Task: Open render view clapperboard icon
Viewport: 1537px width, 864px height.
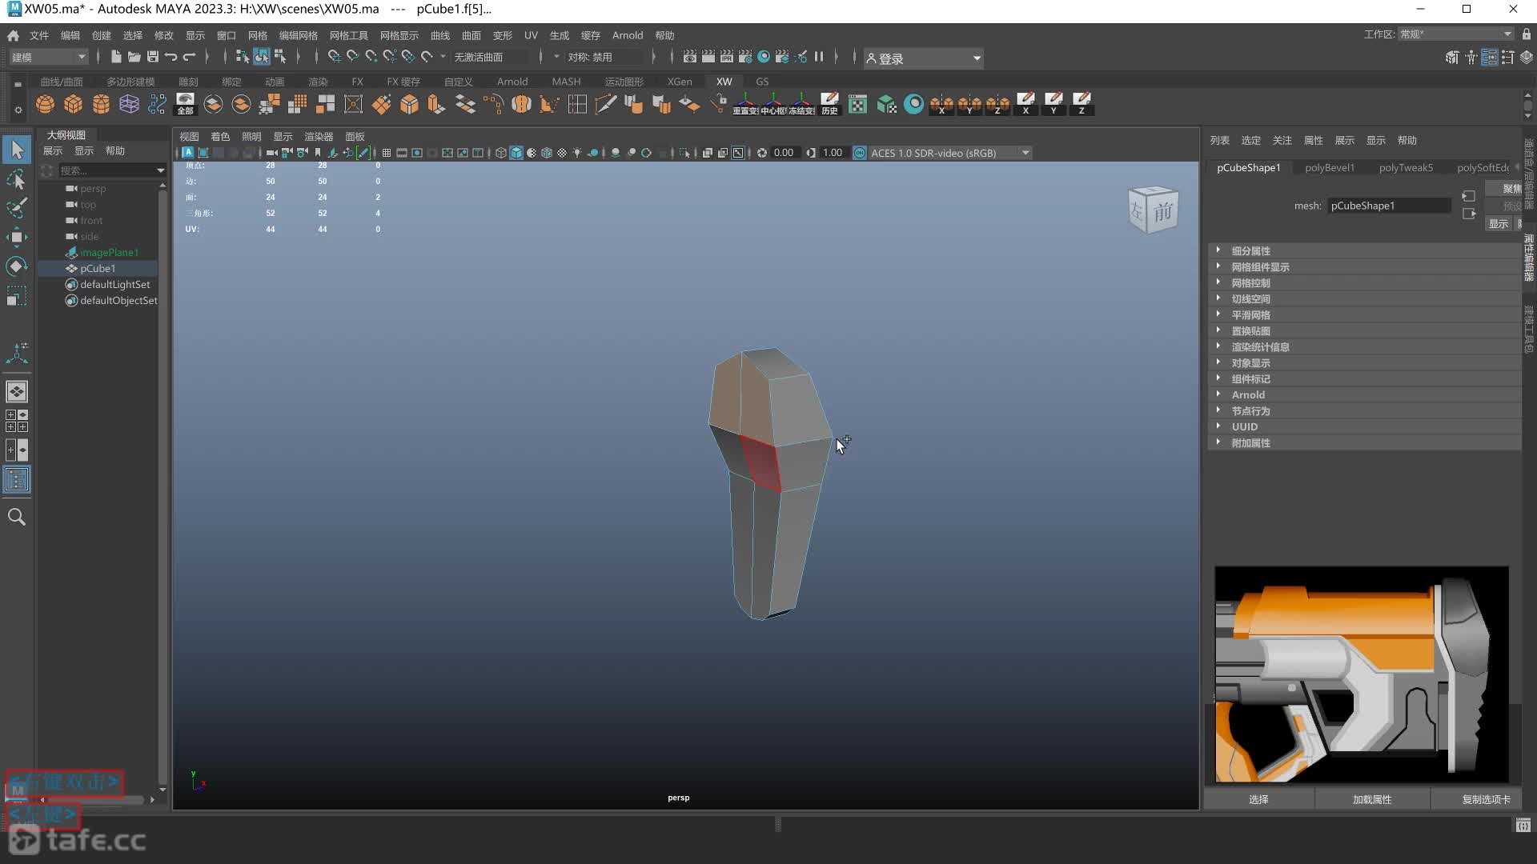Action: coord(689,57)
